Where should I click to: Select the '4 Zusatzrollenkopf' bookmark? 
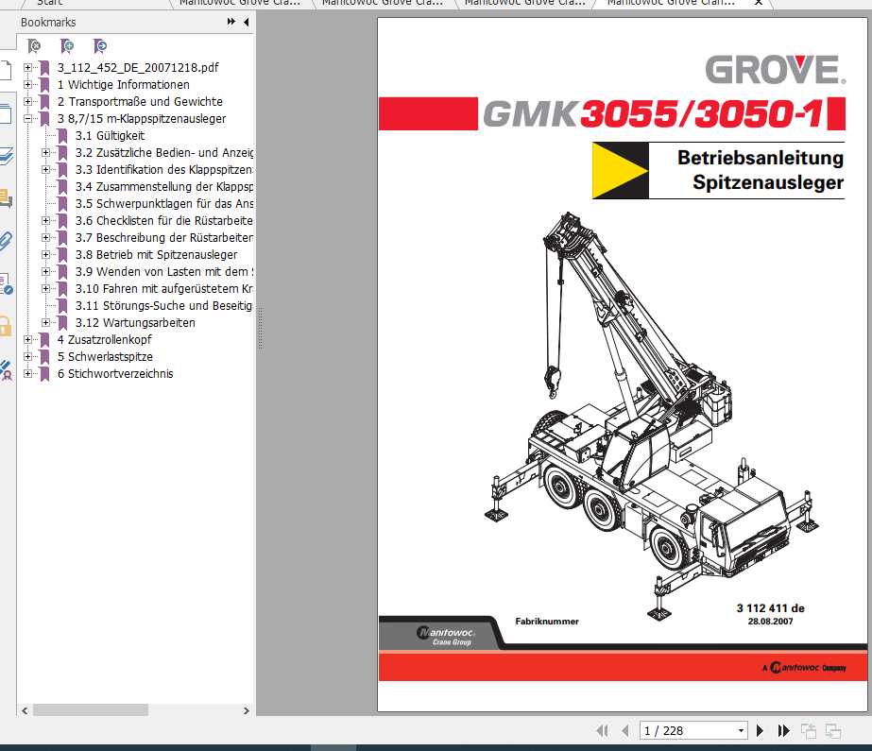tap(104, 339)
